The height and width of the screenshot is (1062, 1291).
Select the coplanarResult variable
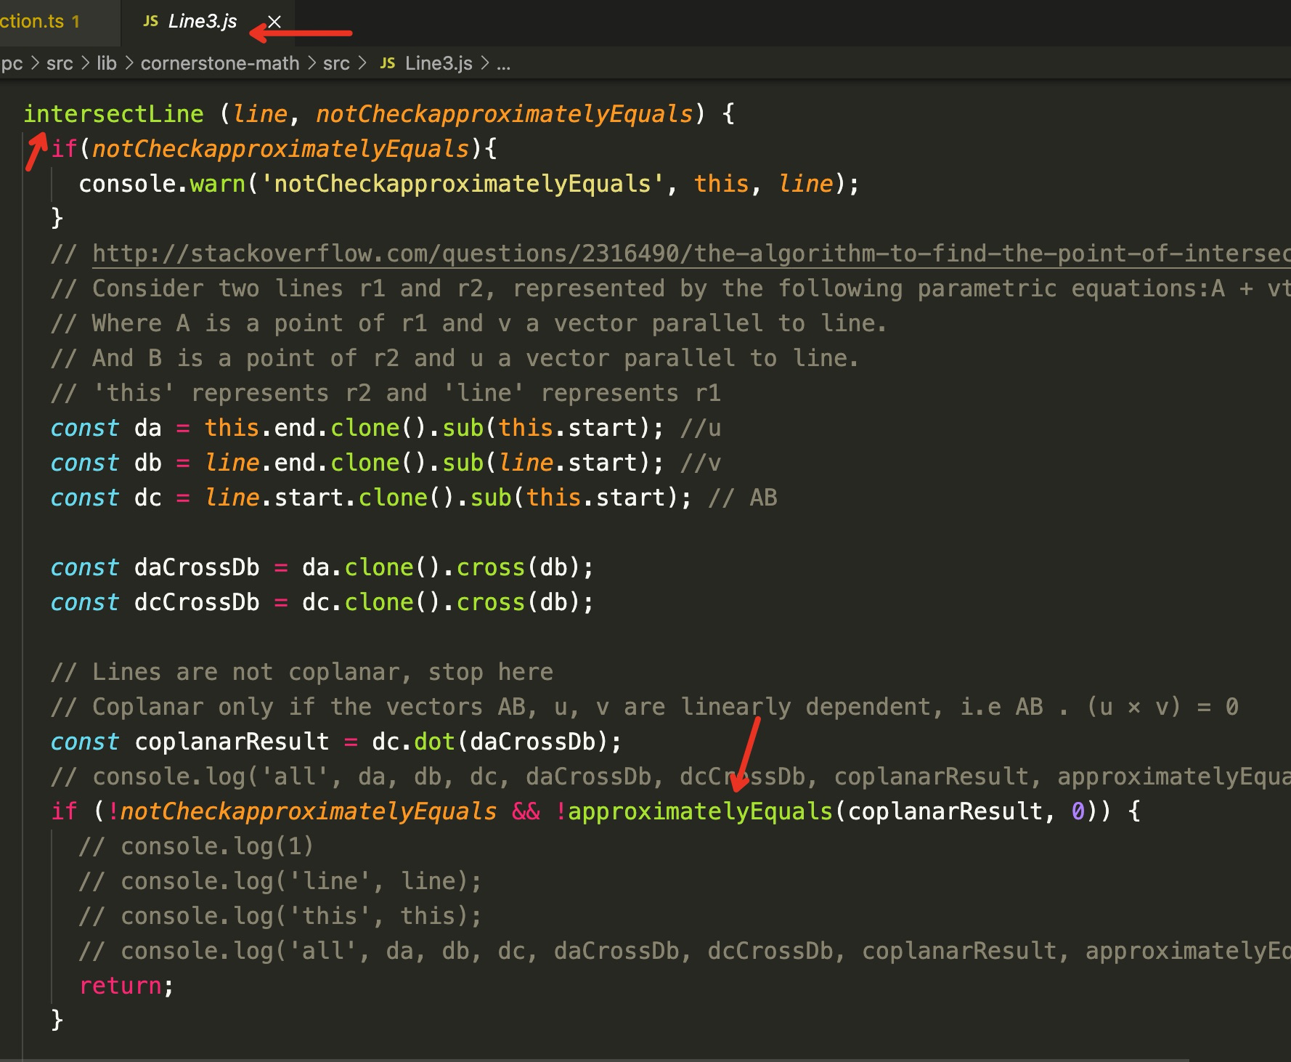[x=231, y=741]
